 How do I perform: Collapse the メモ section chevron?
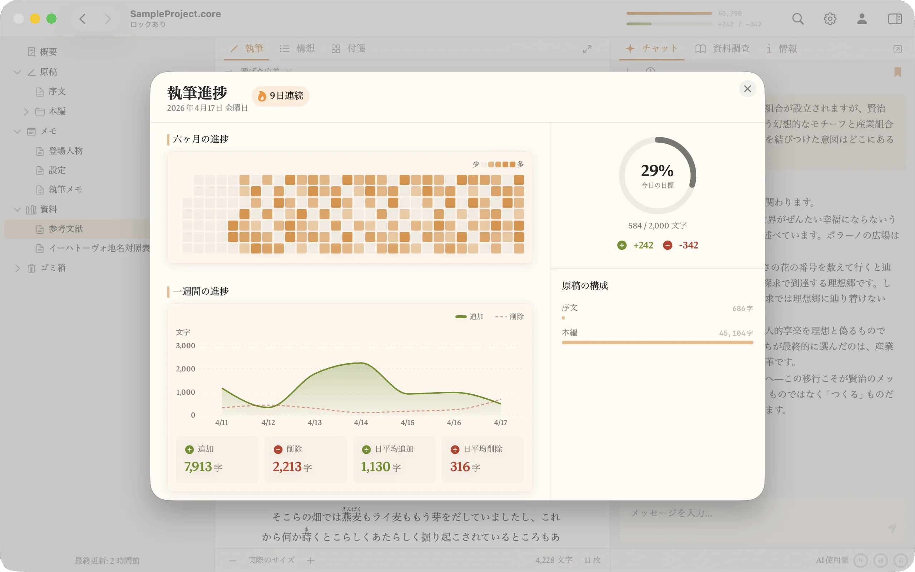tap(17, 131)
